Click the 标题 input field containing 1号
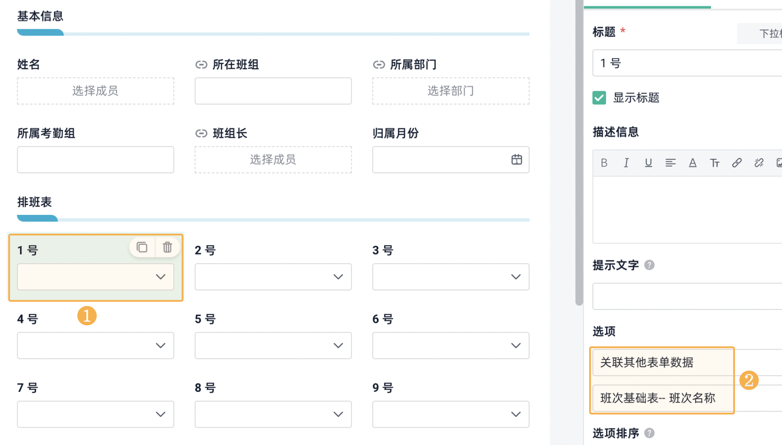The width and height of the screenshot is (782, 445). 686,63
